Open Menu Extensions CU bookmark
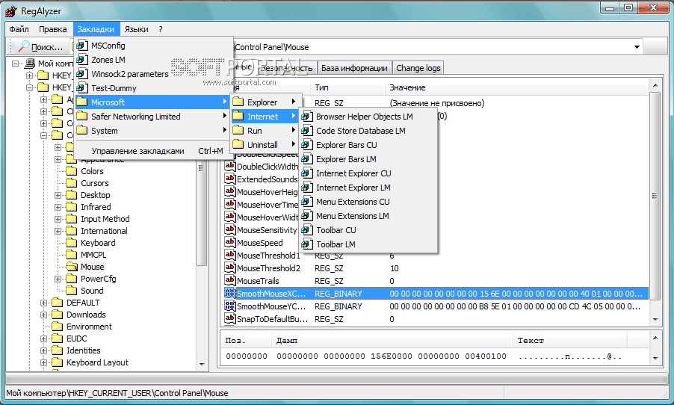 click(x=368, y=202)
